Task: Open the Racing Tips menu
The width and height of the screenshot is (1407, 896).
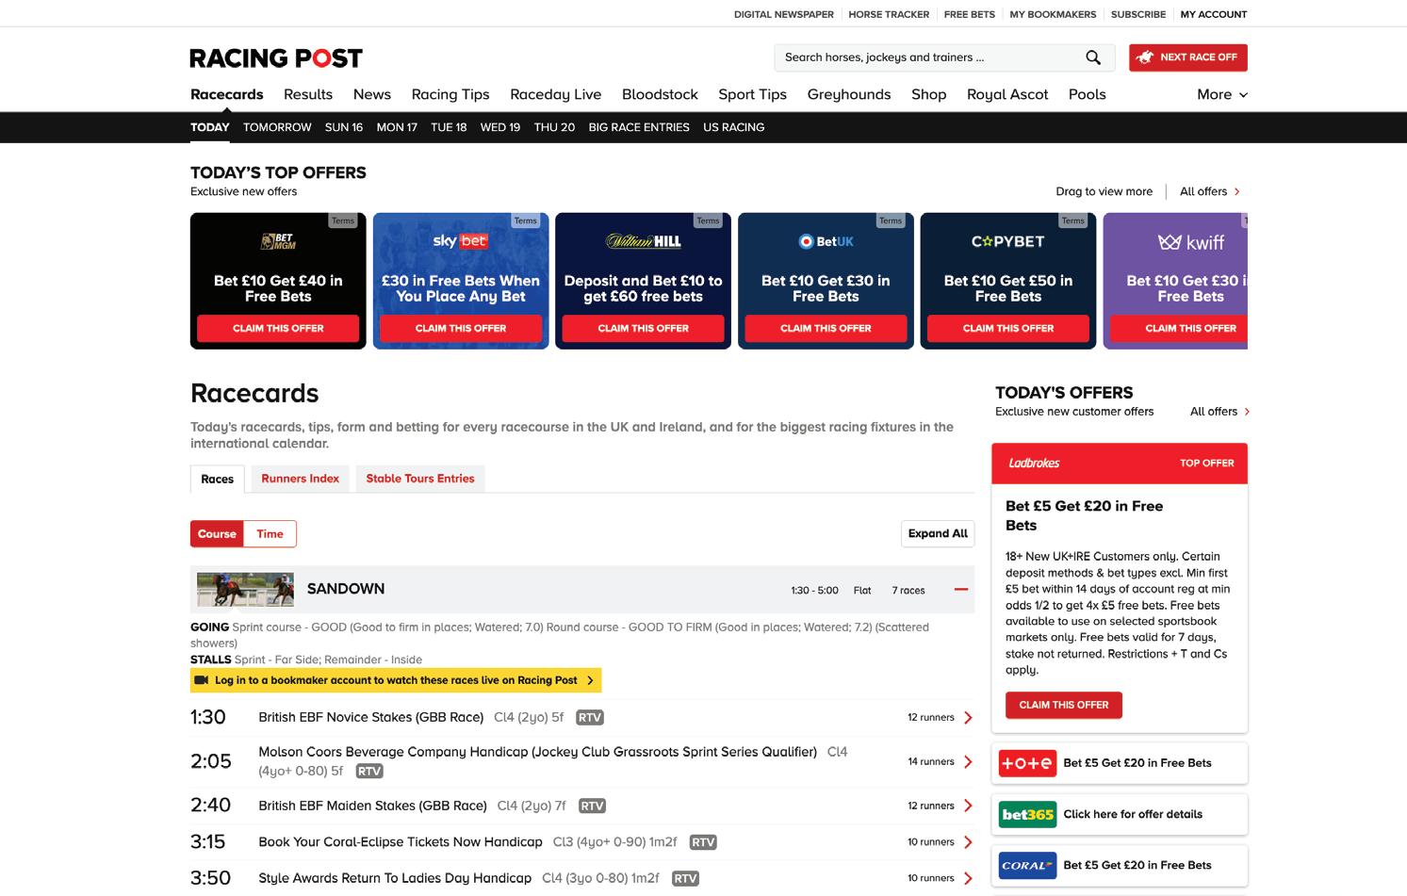Action: tap(450, 94)
